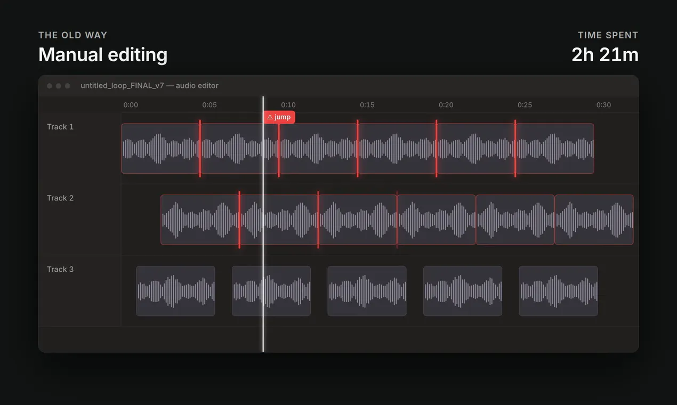Click the "Manual editing" heading
This screenshot has width=677, height=405.
(103, 55)
